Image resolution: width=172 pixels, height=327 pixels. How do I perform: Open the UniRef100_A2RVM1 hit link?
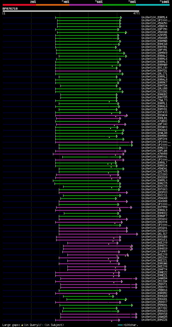pos(154,35)
